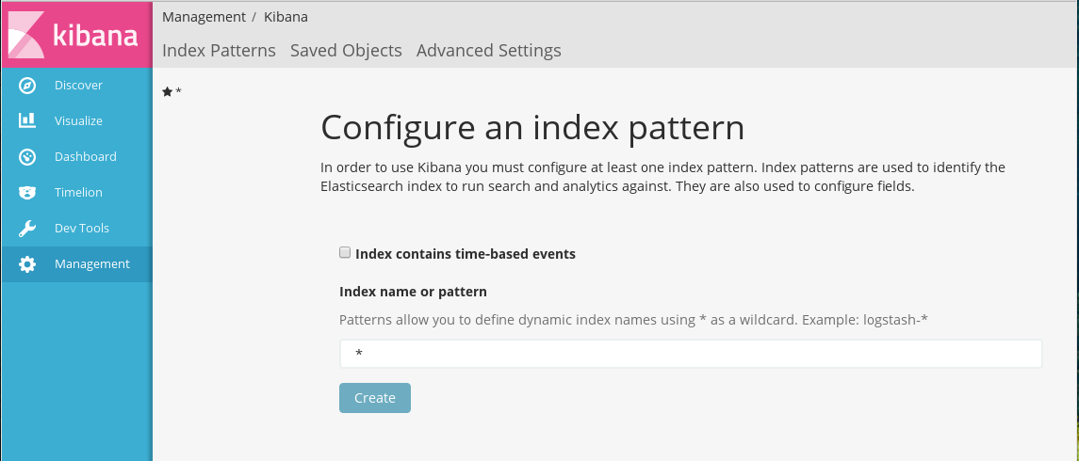The width and height of the screenshot is (1079, 461).
Task: Click Kibana breadcrumb link
Action: point(286,17)
